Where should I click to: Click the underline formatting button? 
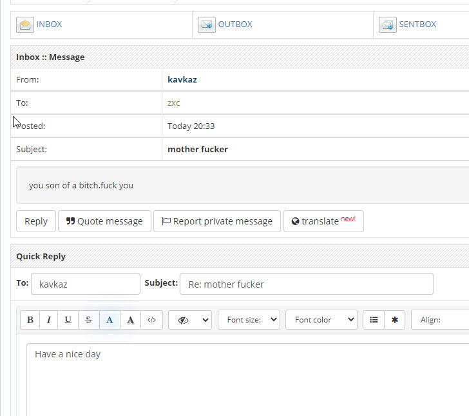click(x=68, y=320)
